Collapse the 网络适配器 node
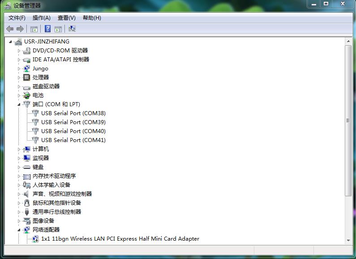 (x=19, y=230)
